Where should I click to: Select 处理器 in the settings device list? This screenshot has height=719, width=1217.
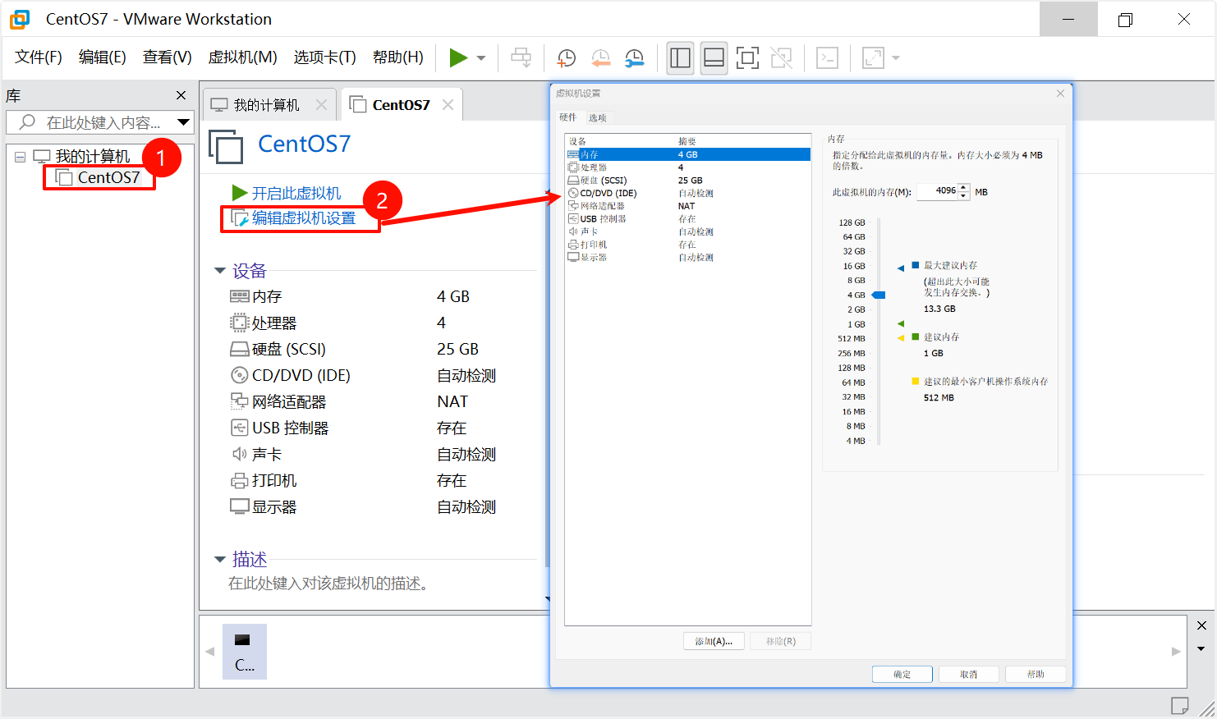(688, 167)
